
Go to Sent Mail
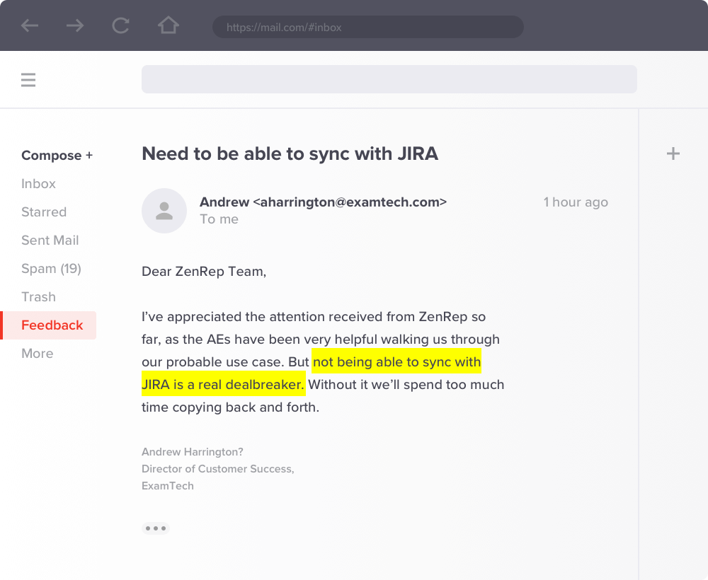50,240
